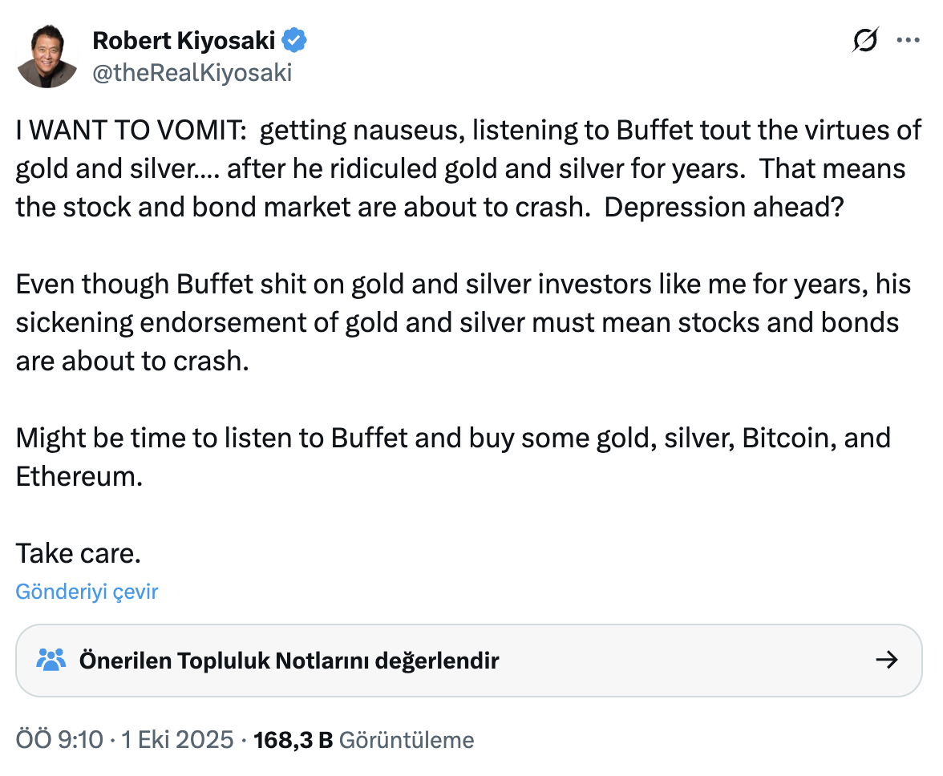This screenshot has height=776, width=943.
Task: Click the 'Görüntüleme' views label
Action: click(x=407, y=739)
